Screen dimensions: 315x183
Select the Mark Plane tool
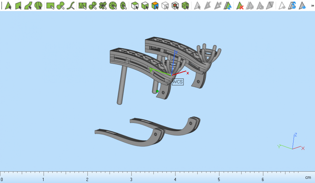point(18,6)
